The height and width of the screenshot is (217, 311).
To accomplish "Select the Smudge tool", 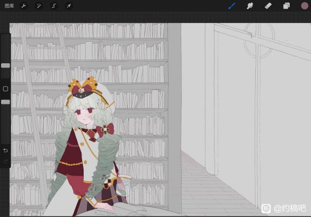I will 250,6.
